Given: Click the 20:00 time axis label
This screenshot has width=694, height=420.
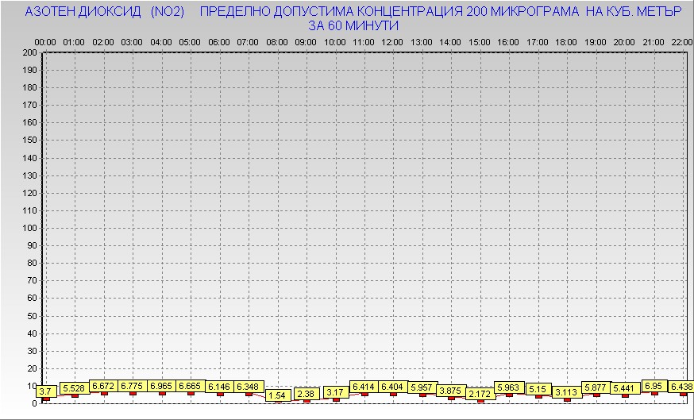Looking at the screenshot, I should coord(624,42).
